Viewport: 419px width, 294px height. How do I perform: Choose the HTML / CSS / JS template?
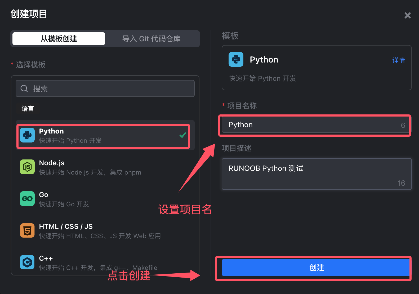click(x=105, y=230)
